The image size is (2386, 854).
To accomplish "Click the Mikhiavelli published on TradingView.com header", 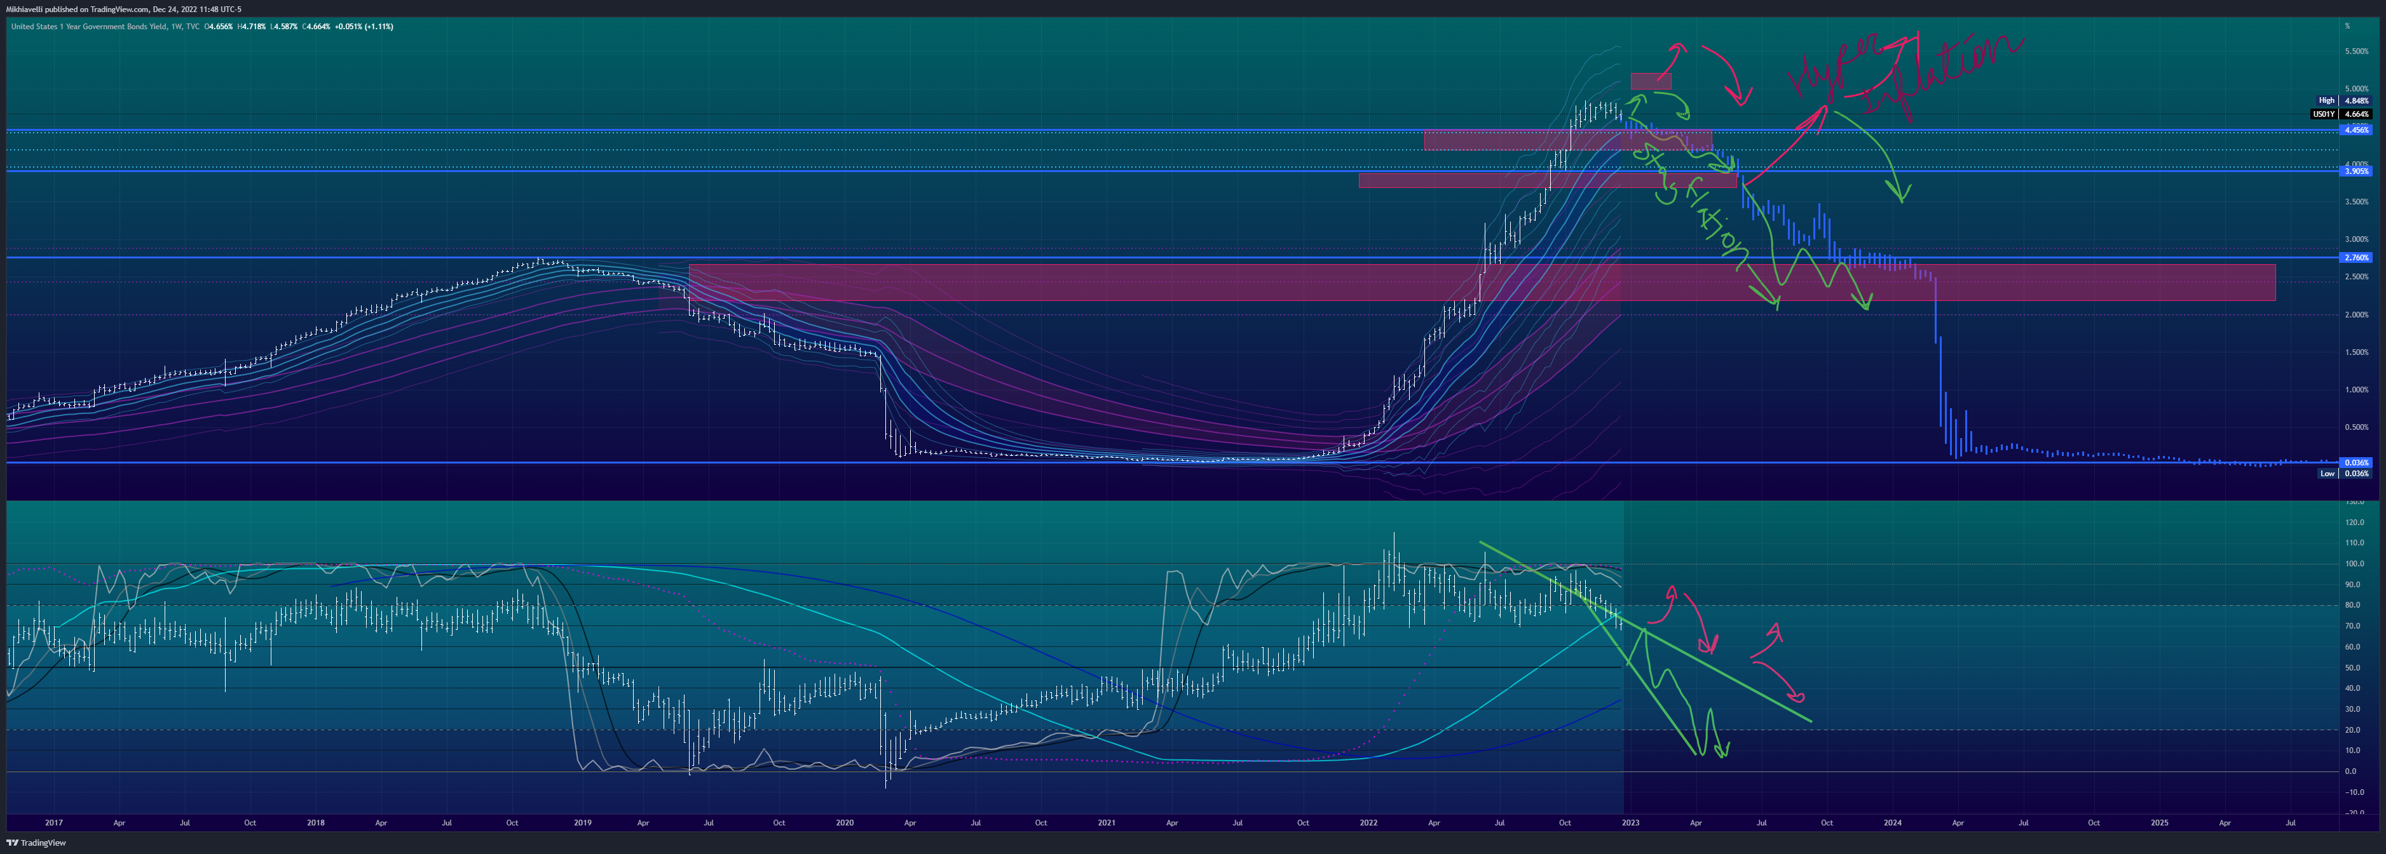I will [x=124, y=10].
